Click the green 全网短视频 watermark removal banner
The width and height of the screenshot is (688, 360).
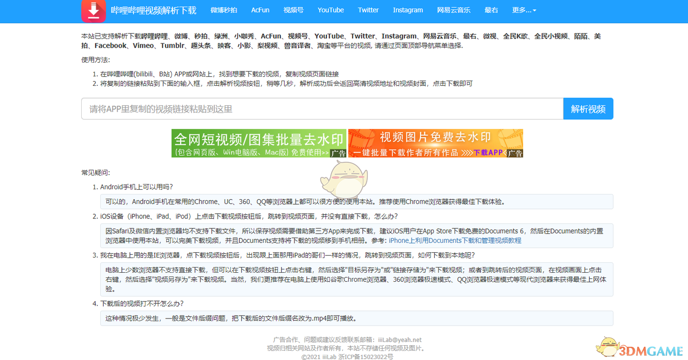click(x=259, y=143)
